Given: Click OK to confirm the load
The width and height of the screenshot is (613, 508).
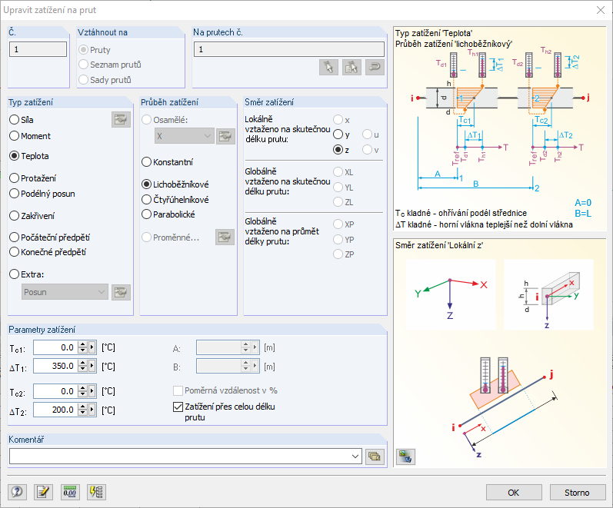Looking at the screenshot, I should 514,493.
